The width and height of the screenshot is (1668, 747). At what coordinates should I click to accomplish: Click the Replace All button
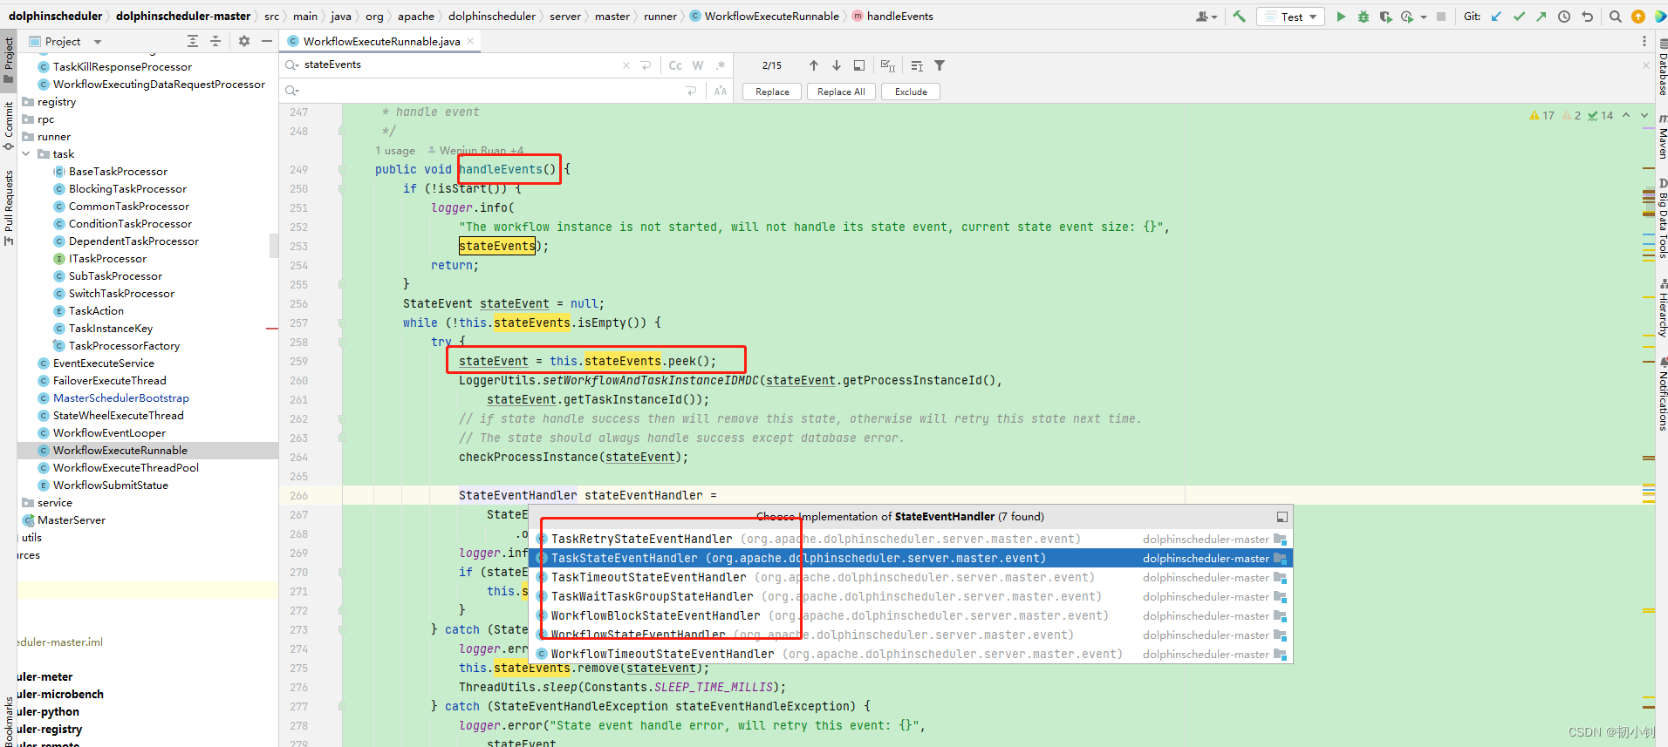pos(841,92)
